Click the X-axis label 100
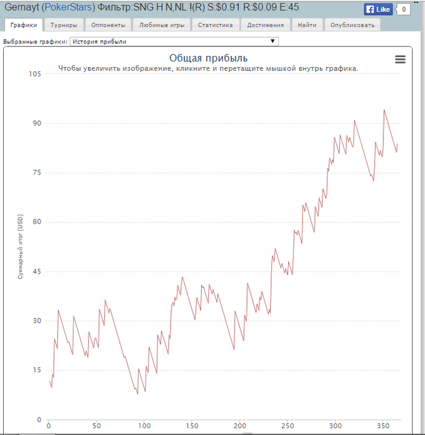Image resolution: width=425 pixels, height=435 pixels. pos(144,426)
